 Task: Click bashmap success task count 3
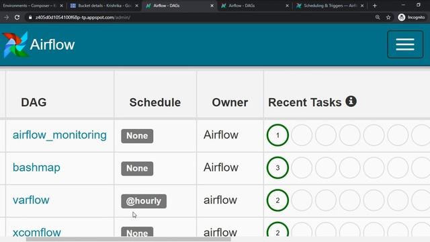(277, 167)
